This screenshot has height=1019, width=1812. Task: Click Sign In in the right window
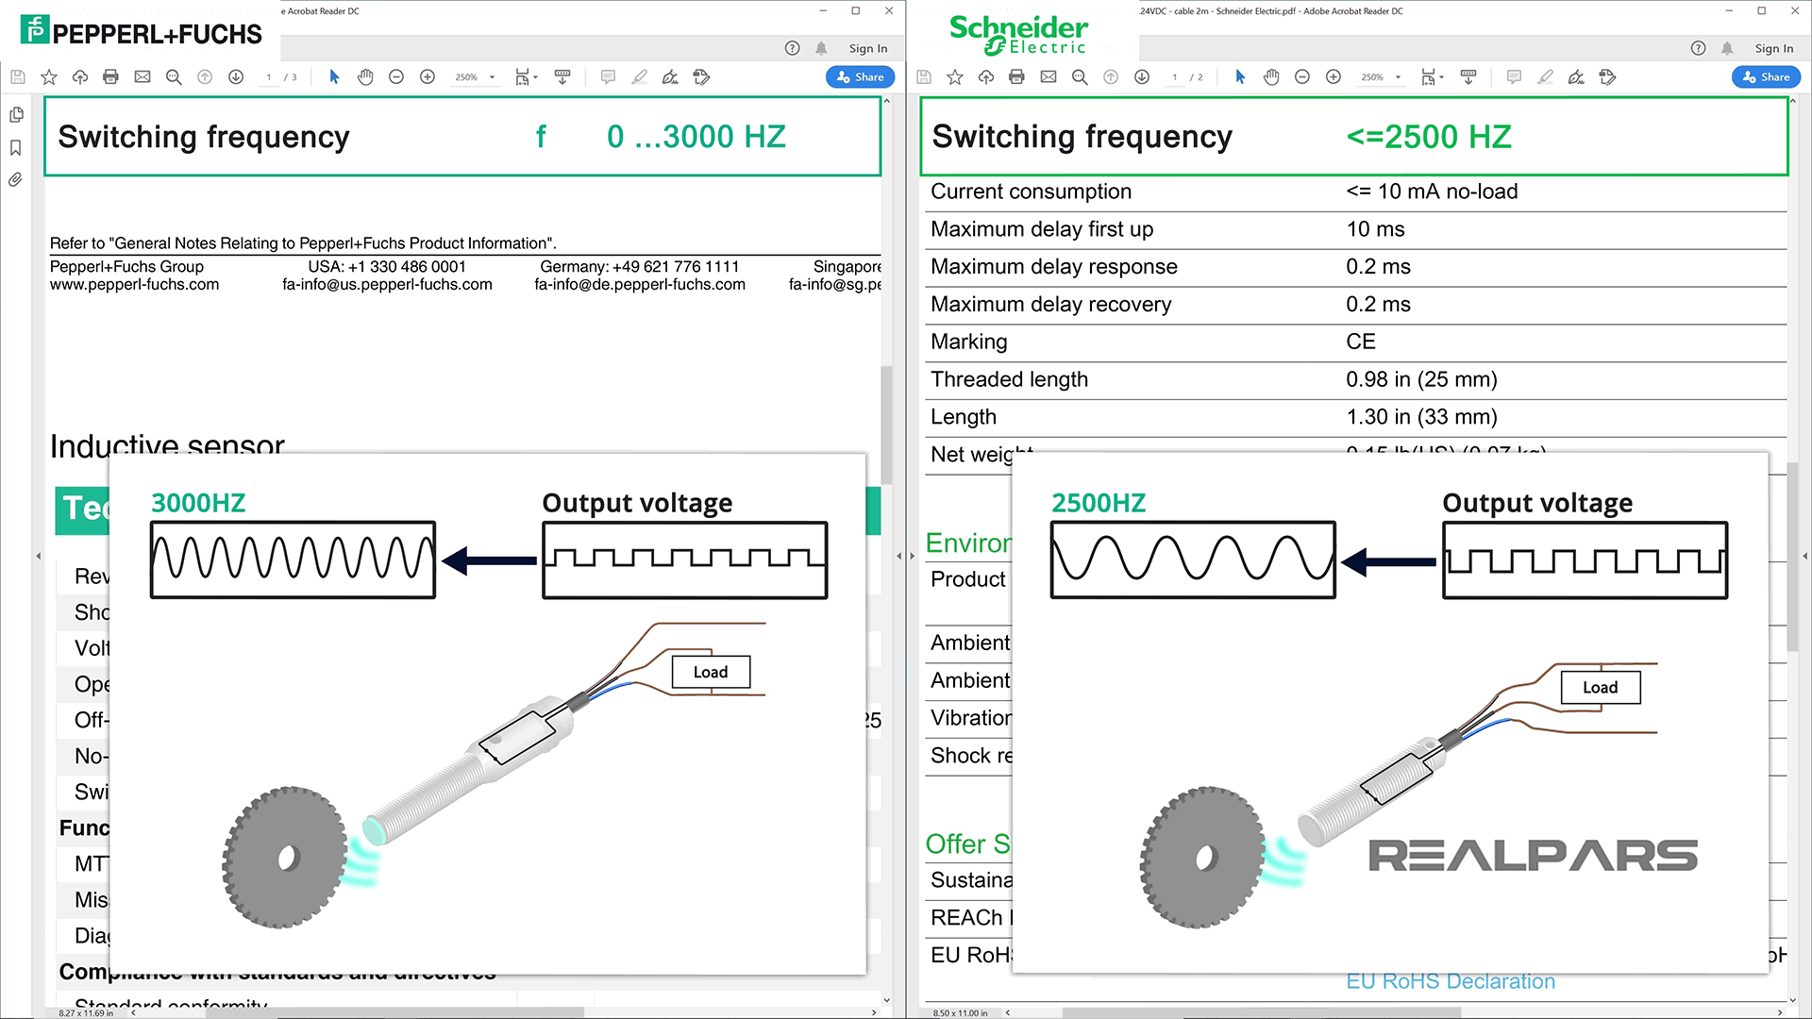1773,47
